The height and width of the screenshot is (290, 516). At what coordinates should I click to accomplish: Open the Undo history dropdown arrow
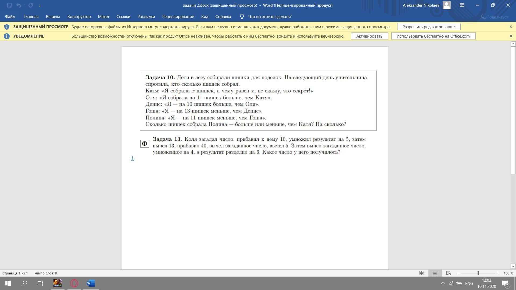24,5
